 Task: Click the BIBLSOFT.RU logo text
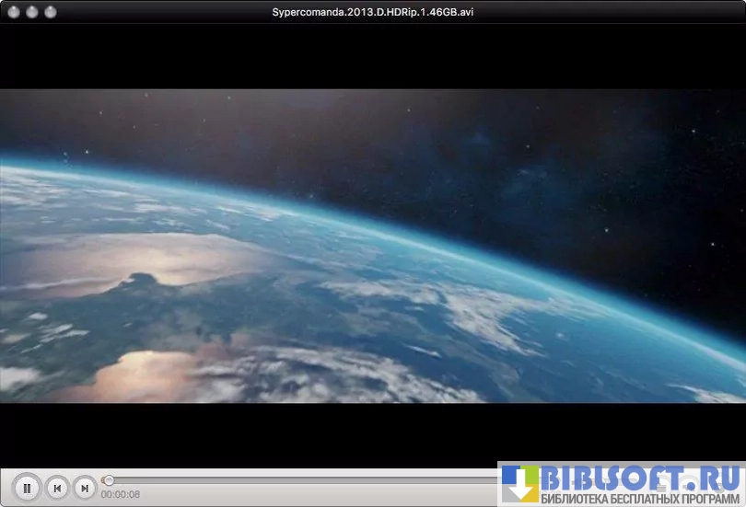(x=640, y=478)
